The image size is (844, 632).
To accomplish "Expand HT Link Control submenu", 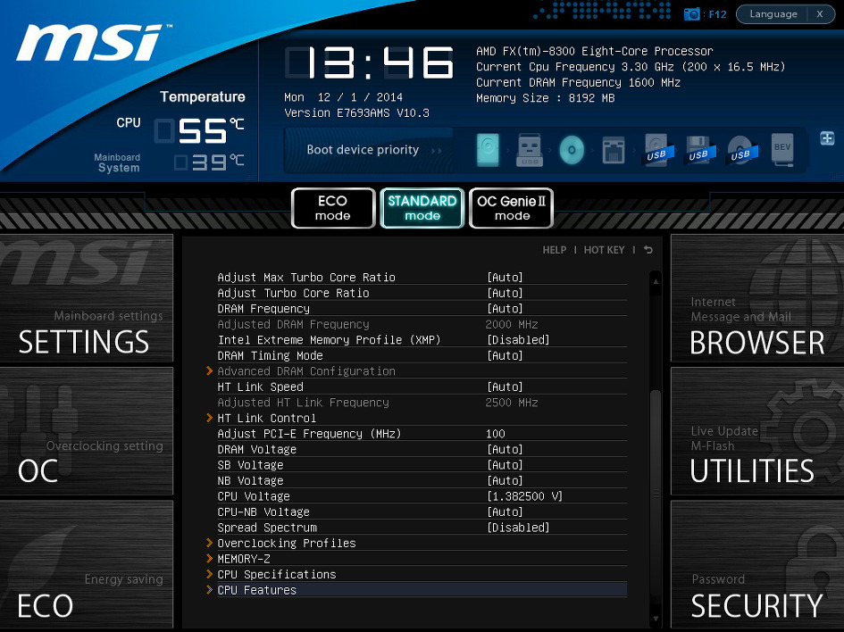I will pos(266,418).
